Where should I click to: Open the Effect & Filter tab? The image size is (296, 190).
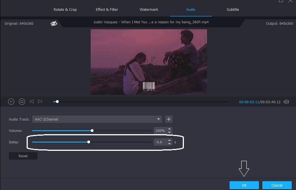[x=107, y=10]
